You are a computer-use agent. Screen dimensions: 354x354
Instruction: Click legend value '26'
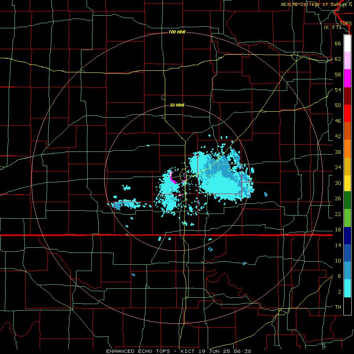click(x=338, y=199)
